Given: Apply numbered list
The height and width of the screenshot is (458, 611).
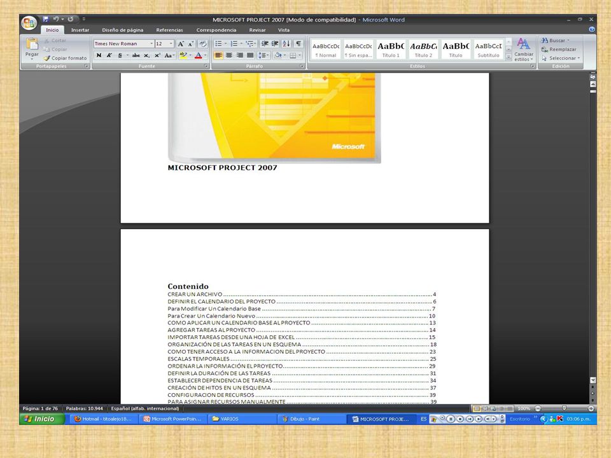Looking at the screenshot, I should [234, 44].
